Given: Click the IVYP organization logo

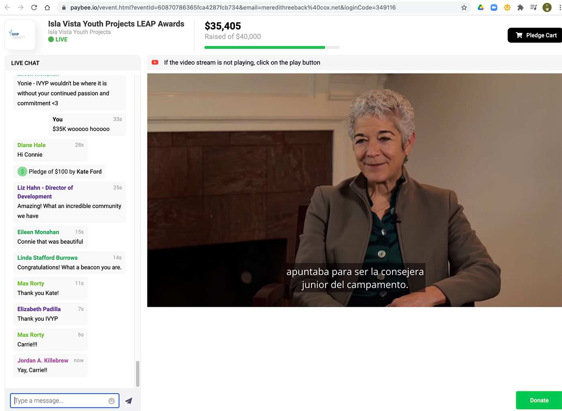Looking at the screenshot, I should click(20, 35).
